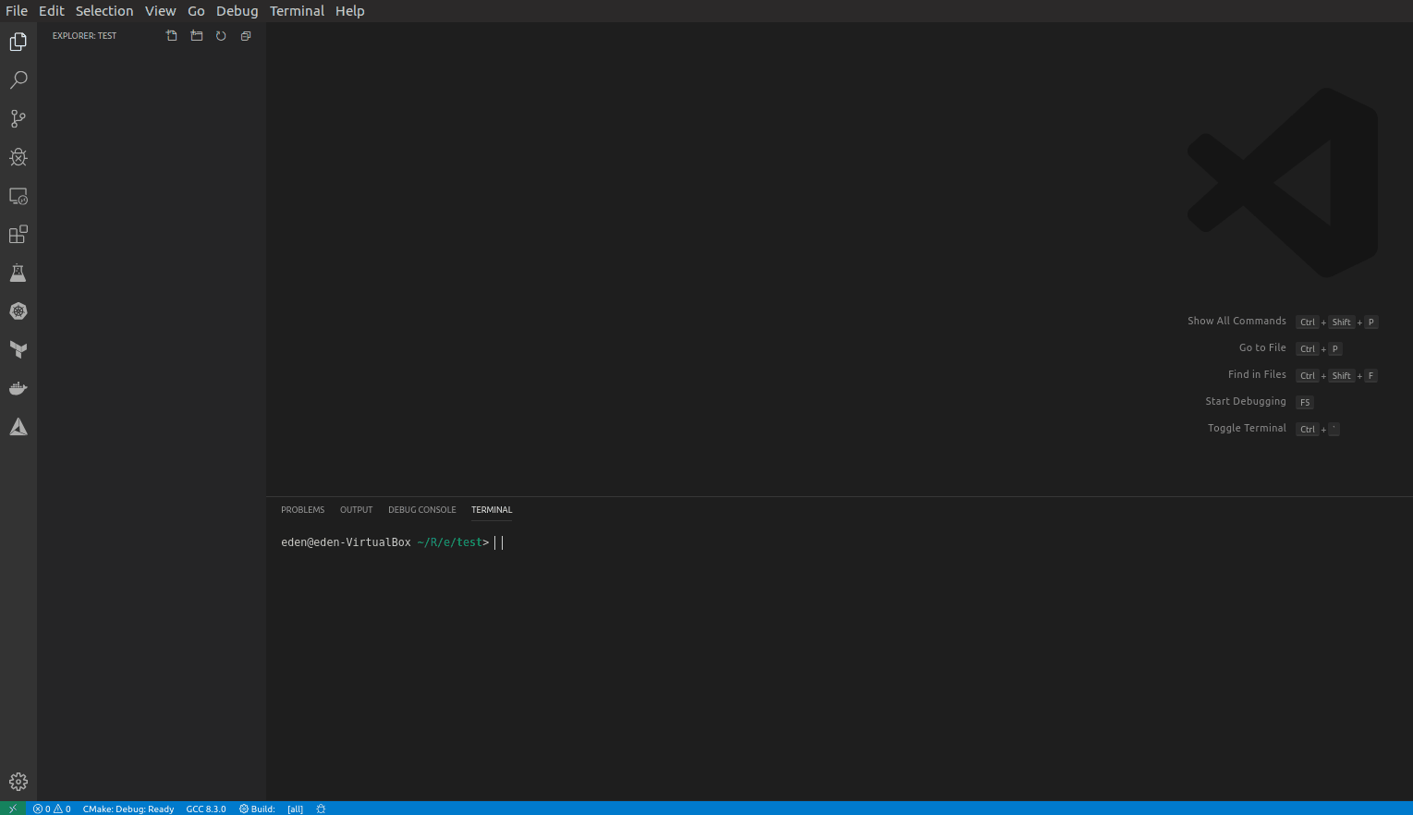1413x815 pixels.
Task: Open the Remote Explorer icon
Action: point(18,196)
